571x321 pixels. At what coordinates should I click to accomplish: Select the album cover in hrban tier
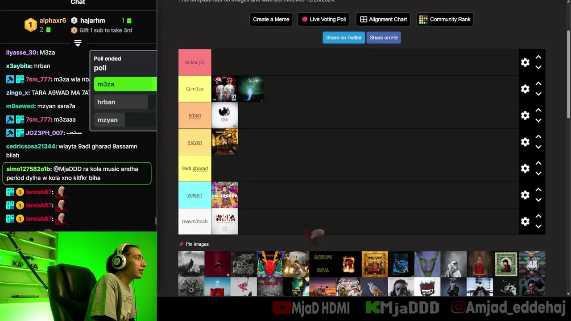(x=224, y=115)
